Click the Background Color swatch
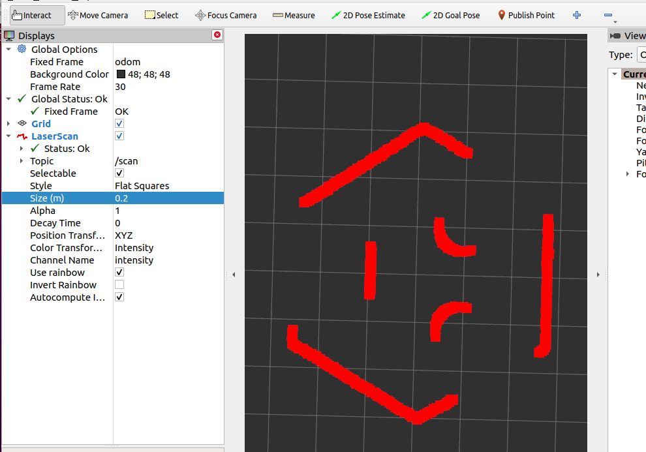 (x=121, y=74)
